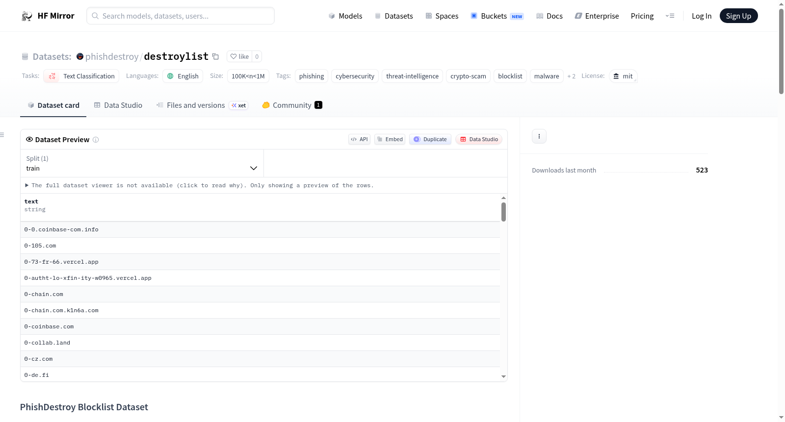Open the Embed dialog

click(x=390, y=139)
